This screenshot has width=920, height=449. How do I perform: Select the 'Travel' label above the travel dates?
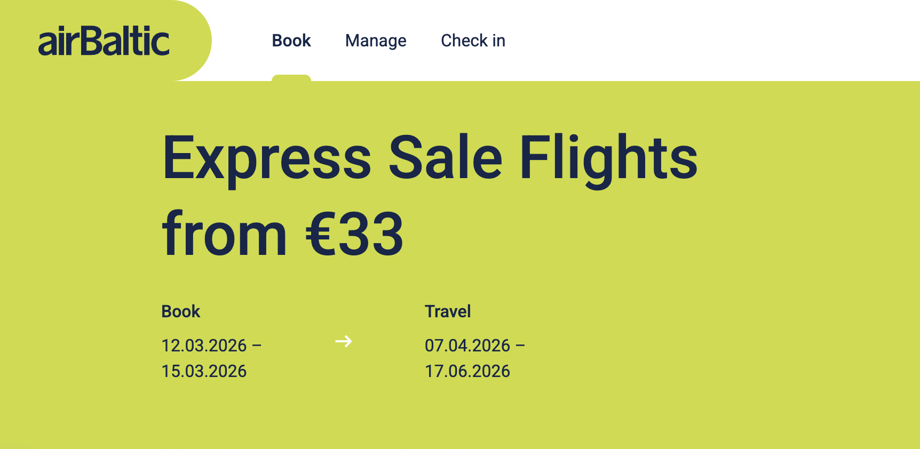point(448,311)
